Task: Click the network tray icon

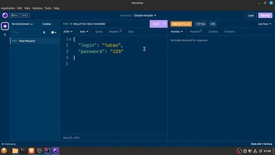Action: 255,151
